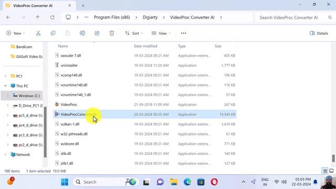
Task: Open Microsoft Store from taskbar
Action: (x=201, y=182)
